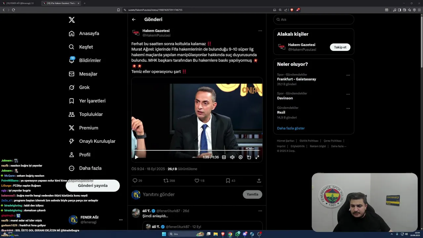Seek on the video progress bar
This screenshot has width=423, height=238.
pos(197,150)
